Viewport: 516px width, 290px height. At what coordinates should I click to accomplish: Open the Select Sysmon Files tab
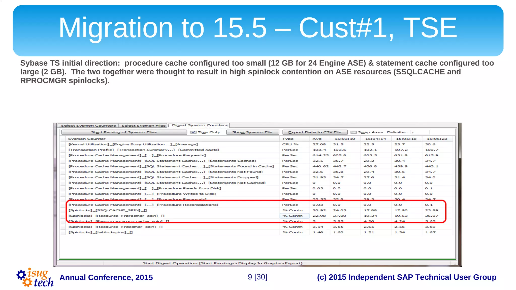point(143,126)
